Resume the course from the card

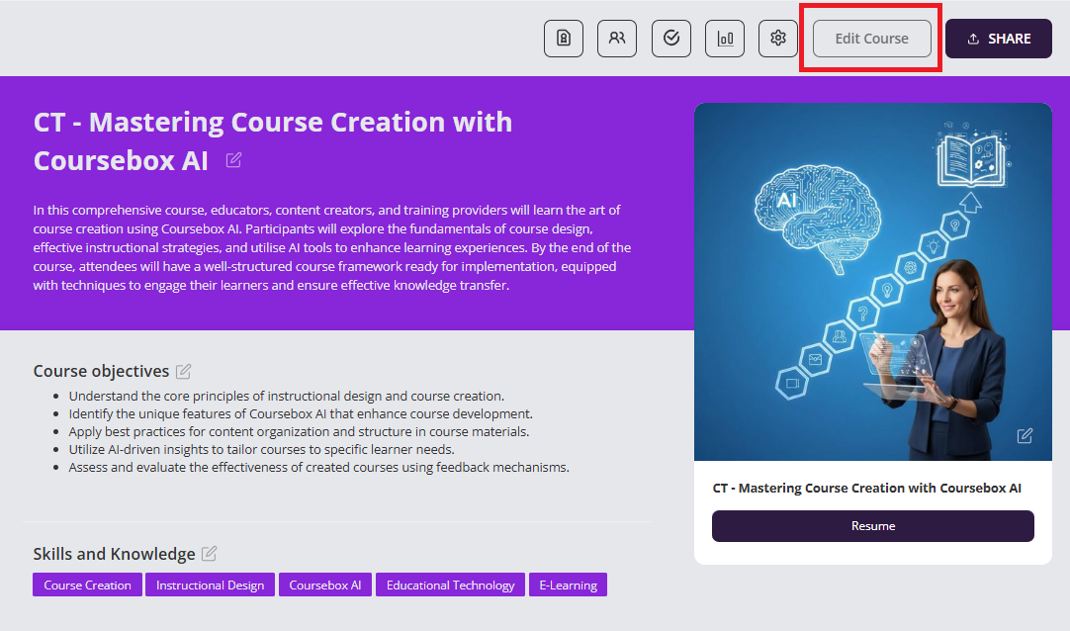pos(872,526)
